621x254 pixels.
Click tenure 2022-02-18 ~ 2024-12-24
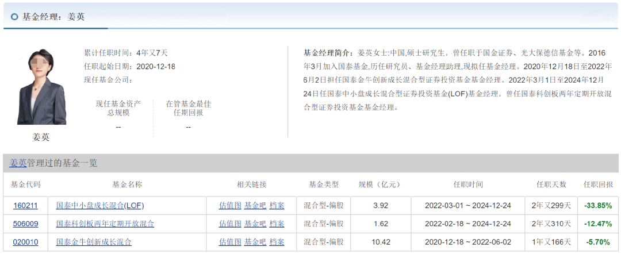point(467,224)
